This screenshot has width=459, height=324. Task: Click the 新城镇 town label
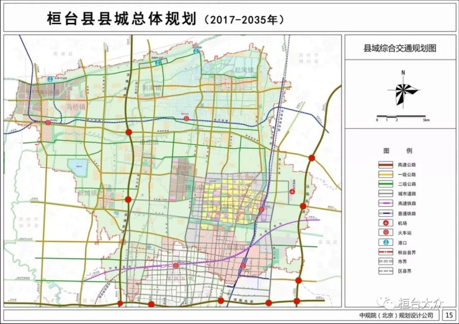click(87, 193)
